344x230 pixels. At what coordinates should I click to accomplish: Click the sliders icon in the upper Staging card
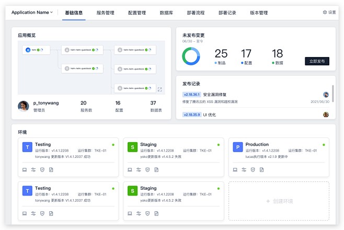point(139,169)
